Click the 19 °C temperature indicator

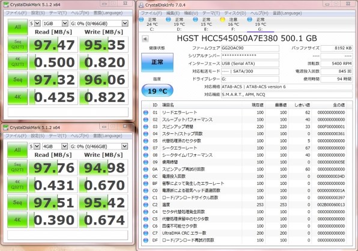[x=157, y=91]
